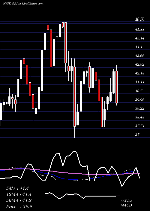Click inside the Live MACD inset chart

coord(82,196)
